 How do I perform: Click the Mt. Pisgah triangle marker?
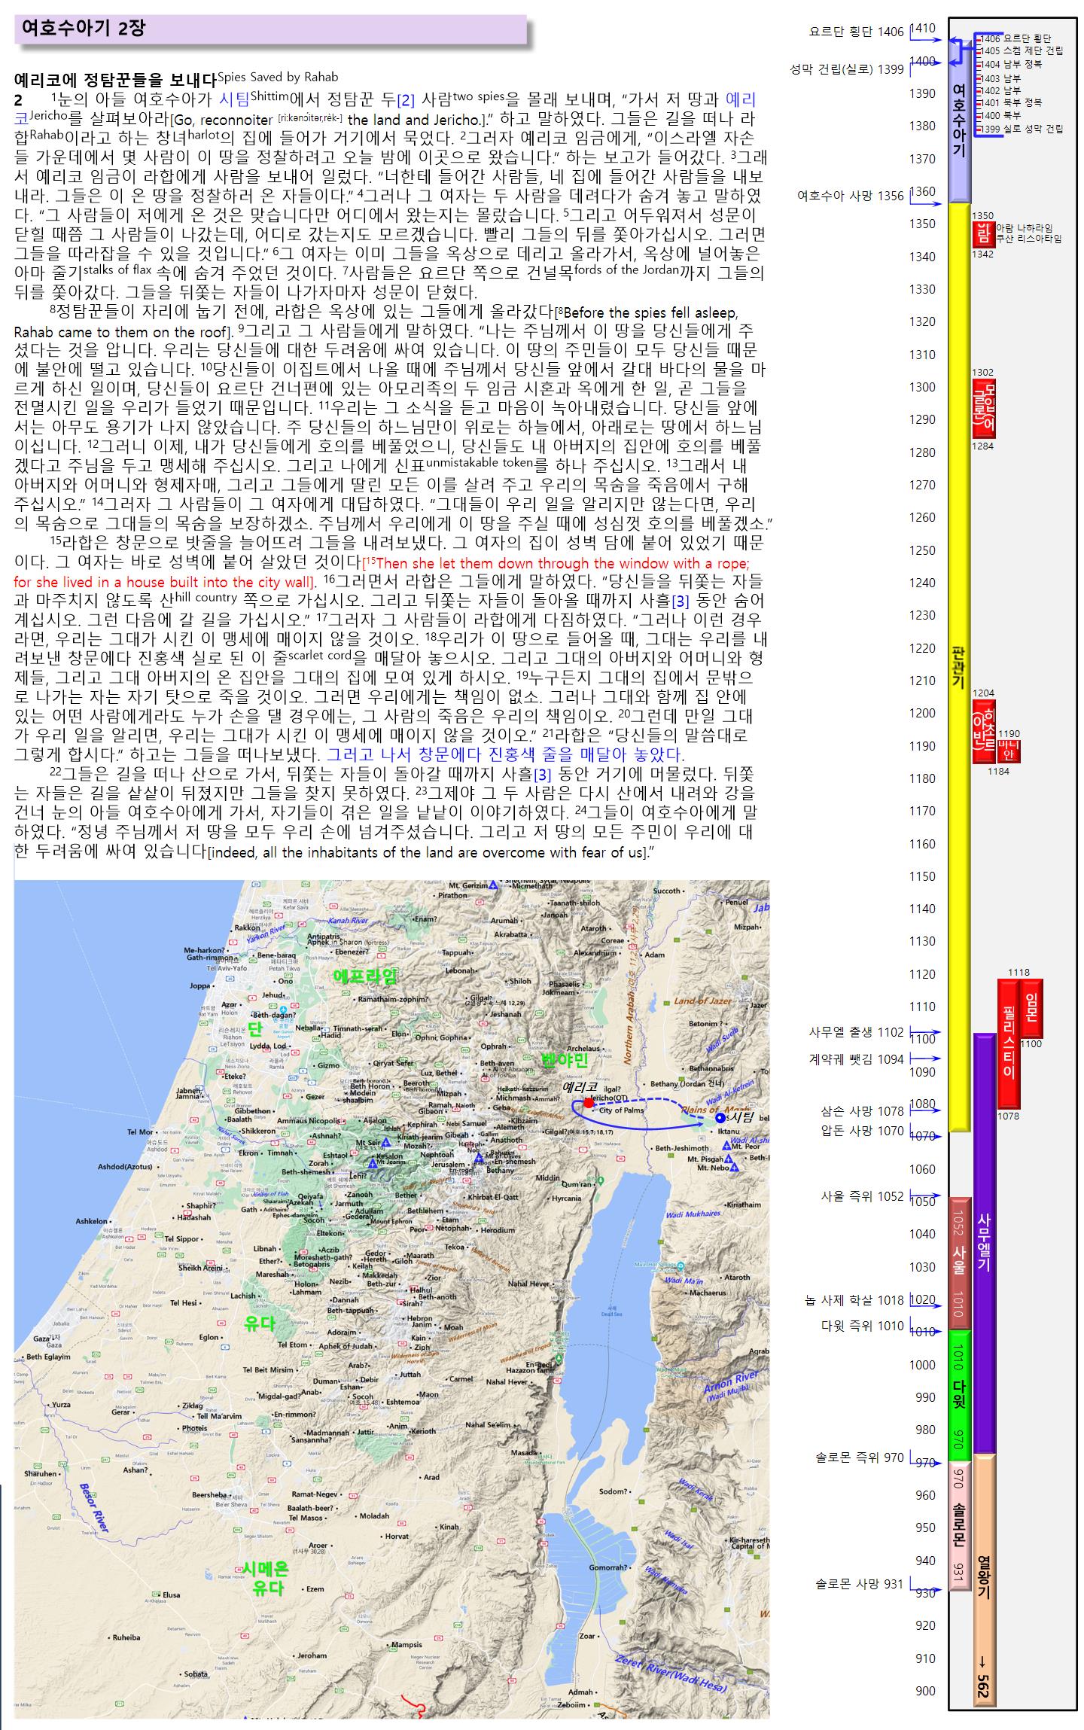tap(727, 1159)
